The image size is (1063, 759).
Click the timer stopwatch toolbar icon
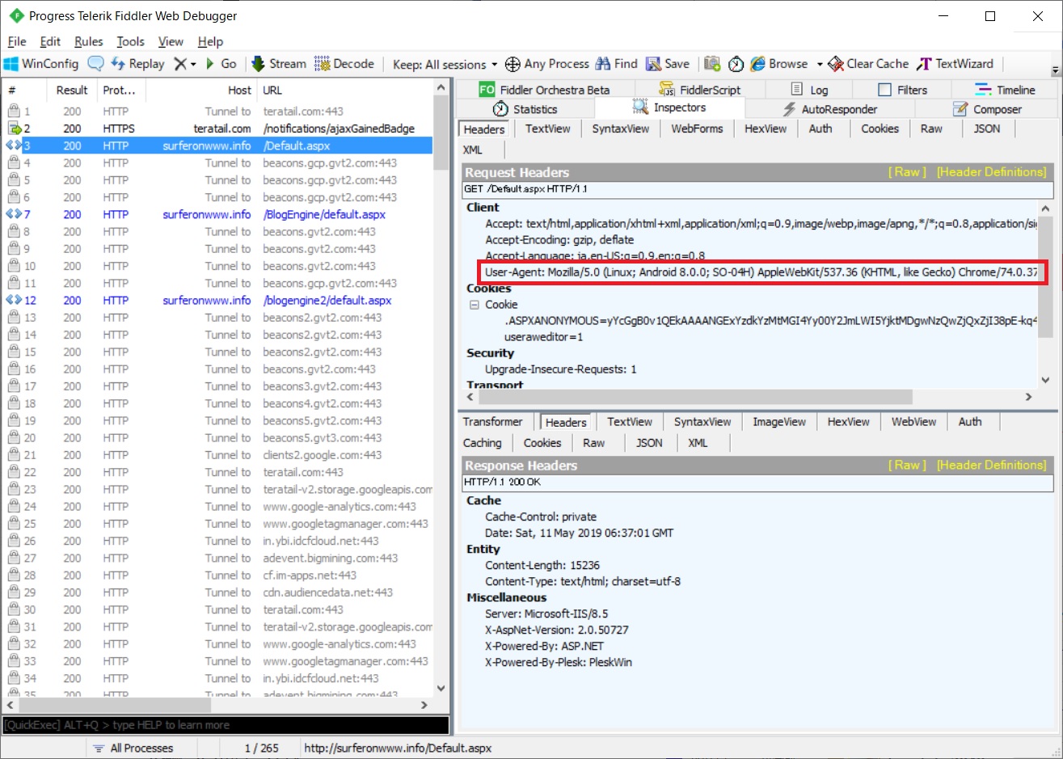click(x=736, y=64)
